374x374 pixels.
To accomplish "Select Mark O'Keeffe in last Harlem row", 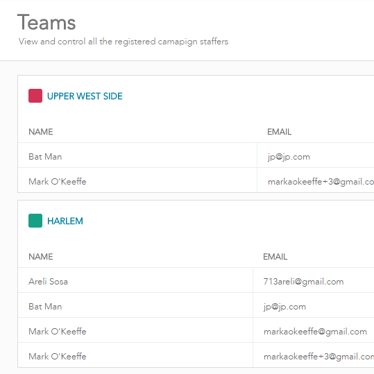I will point(57,357).
